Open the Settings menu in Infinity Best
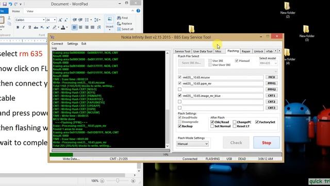This screenshot has width=330, height=186. [x=73, y=43]
